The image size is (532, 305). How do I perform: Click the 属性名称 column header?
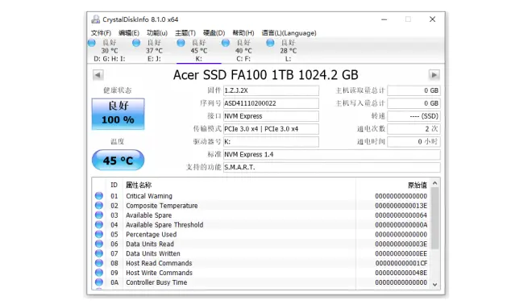click(139, 185)
